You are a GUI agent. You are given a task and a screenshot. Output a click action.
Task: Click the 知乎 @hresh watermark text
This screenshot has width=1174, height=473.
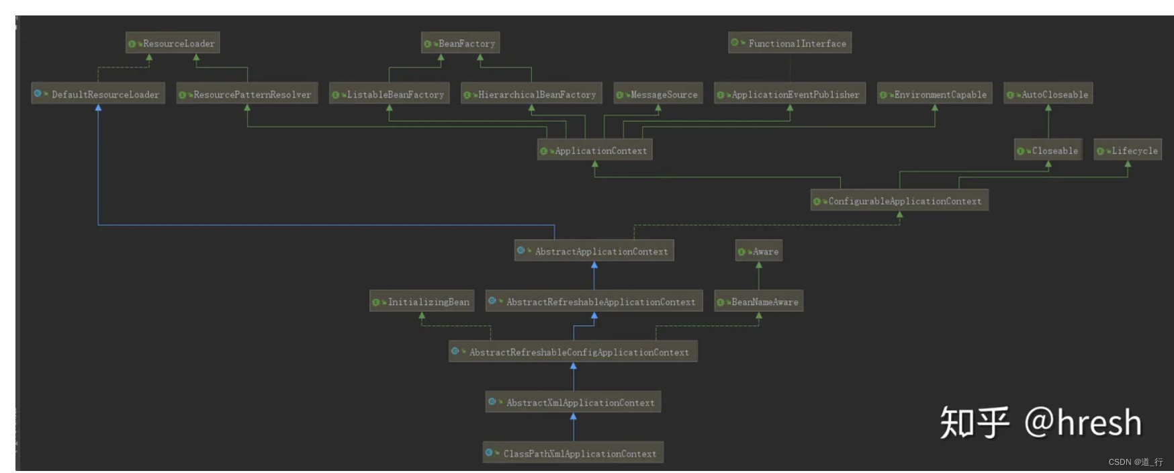(1040, 423)
